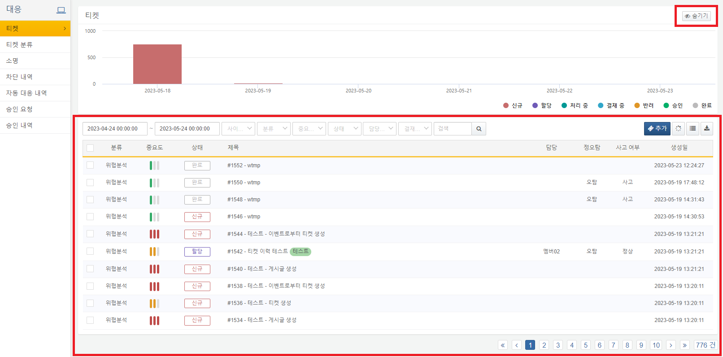The image size is (723, 357).
Task: Toggle the 신규 legend color dot
Action: pos(506,105)
